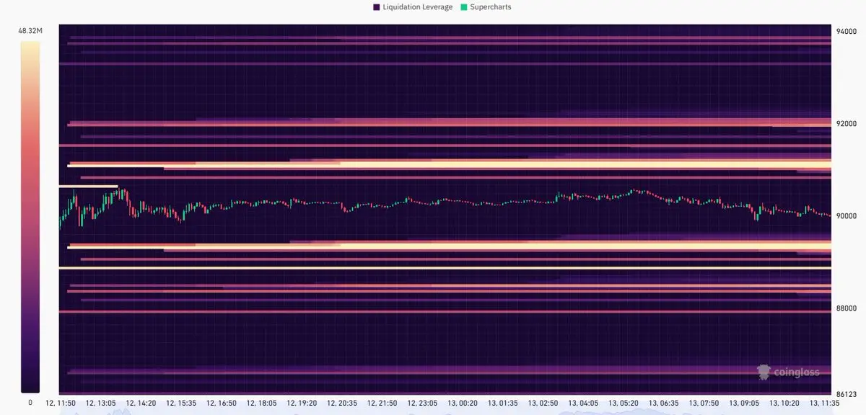Viewport: 866px width, 415px height.
Task: Select the 48.32M color scale maximum label
Action: pos(30,32)
